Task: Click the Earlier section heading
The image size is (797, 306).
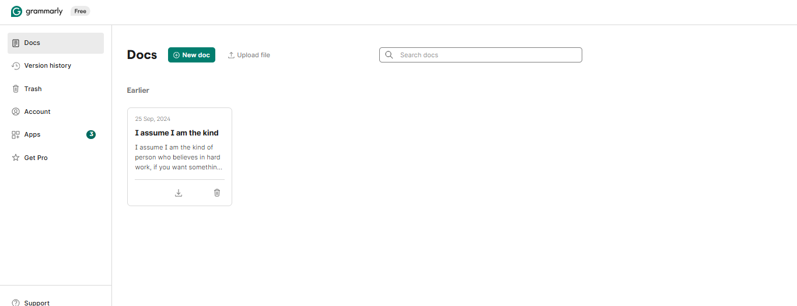Action: pyautogui.click(x=138, y=91)
